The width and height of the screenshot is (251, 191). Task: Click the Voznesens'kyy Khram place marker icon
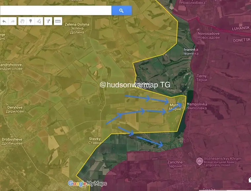click(x=199, y=161)
